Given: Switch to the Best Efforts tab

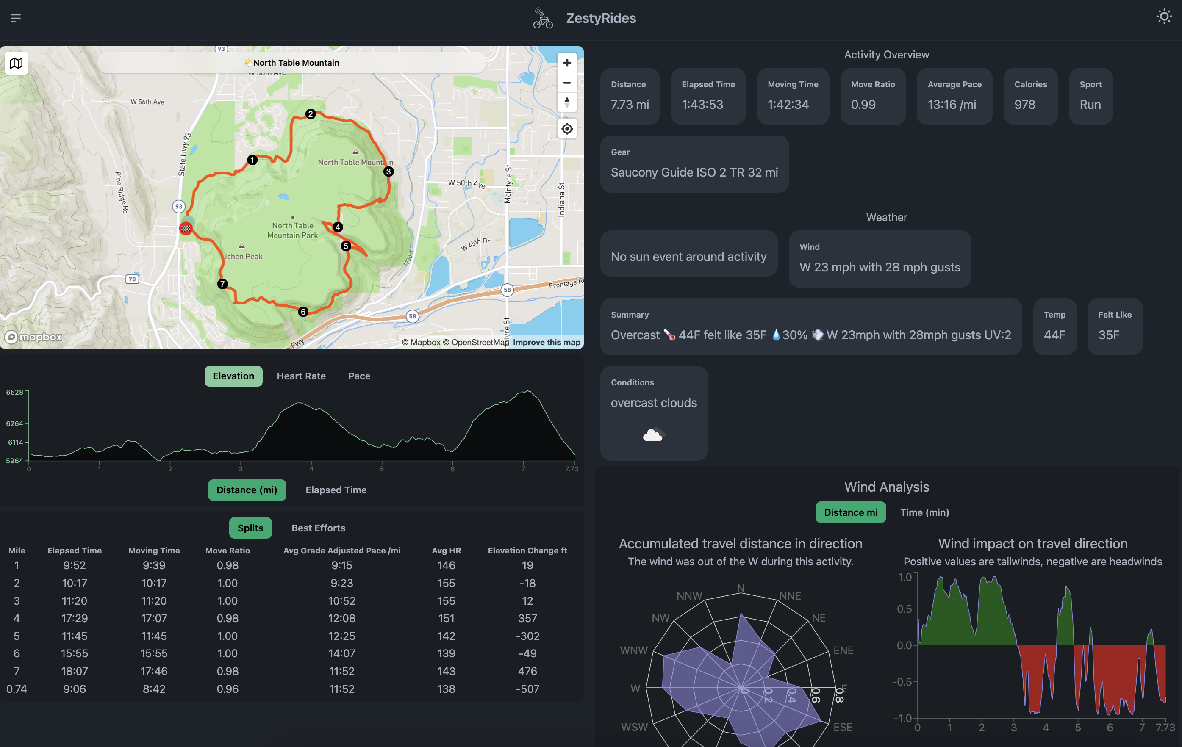Looking at the screenshot, I should point(318,528).
